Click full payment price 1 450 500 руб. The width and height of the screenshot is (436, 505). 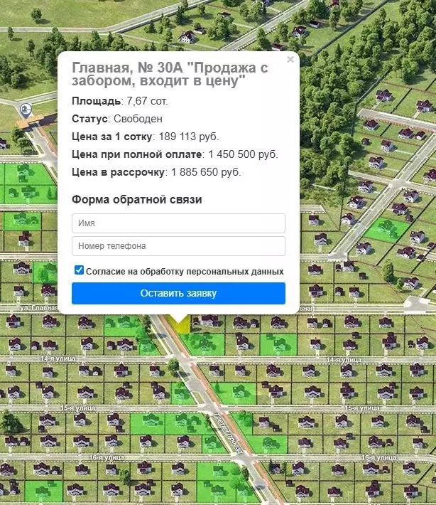tap(175, 154)
